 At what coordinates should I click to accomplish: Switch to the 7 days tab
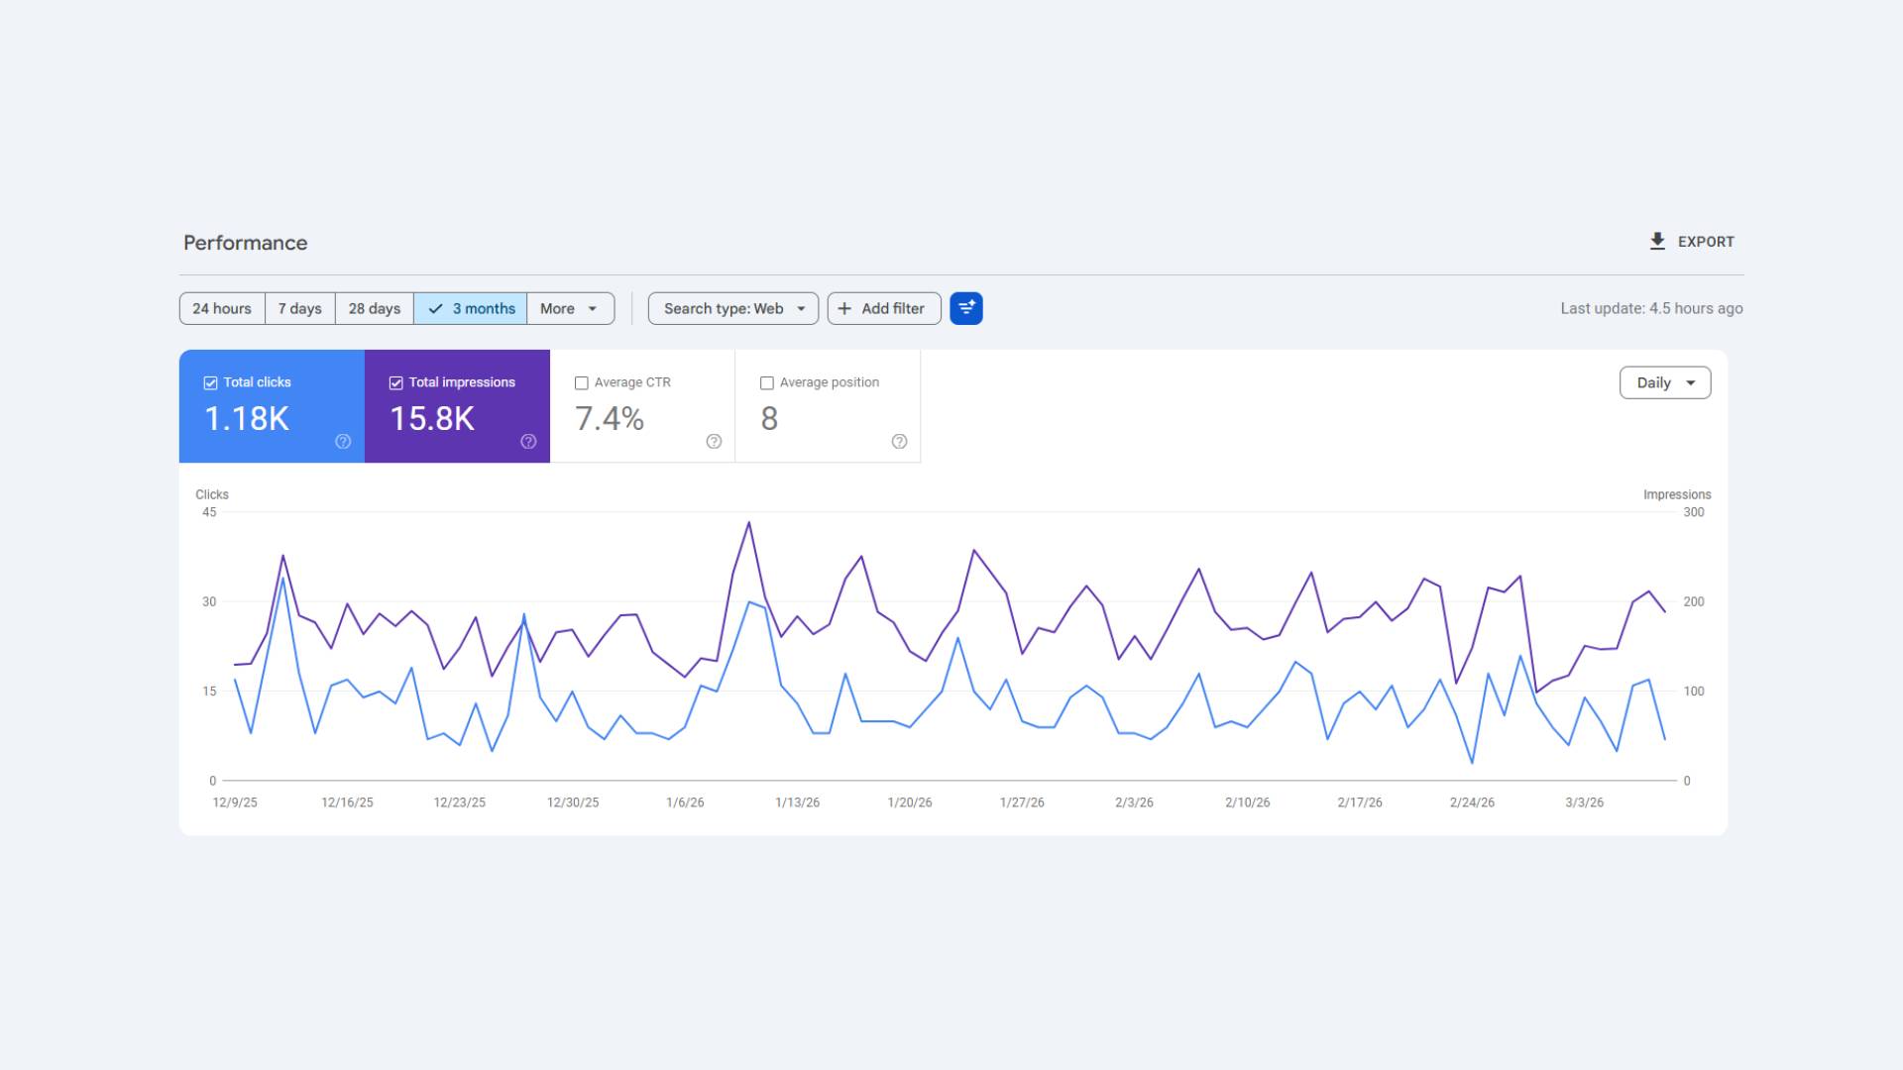(299, 308)
